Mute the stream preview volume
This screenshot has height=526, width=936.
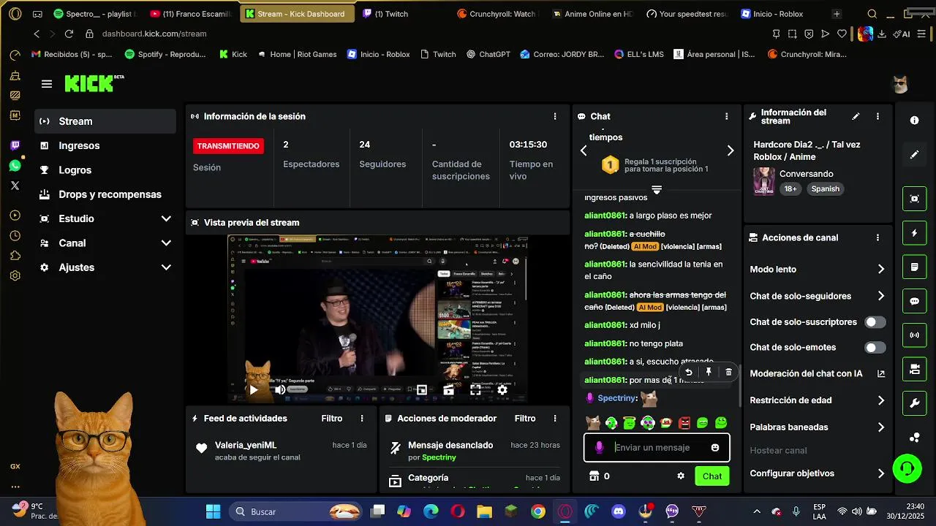(x=280, y=390)
